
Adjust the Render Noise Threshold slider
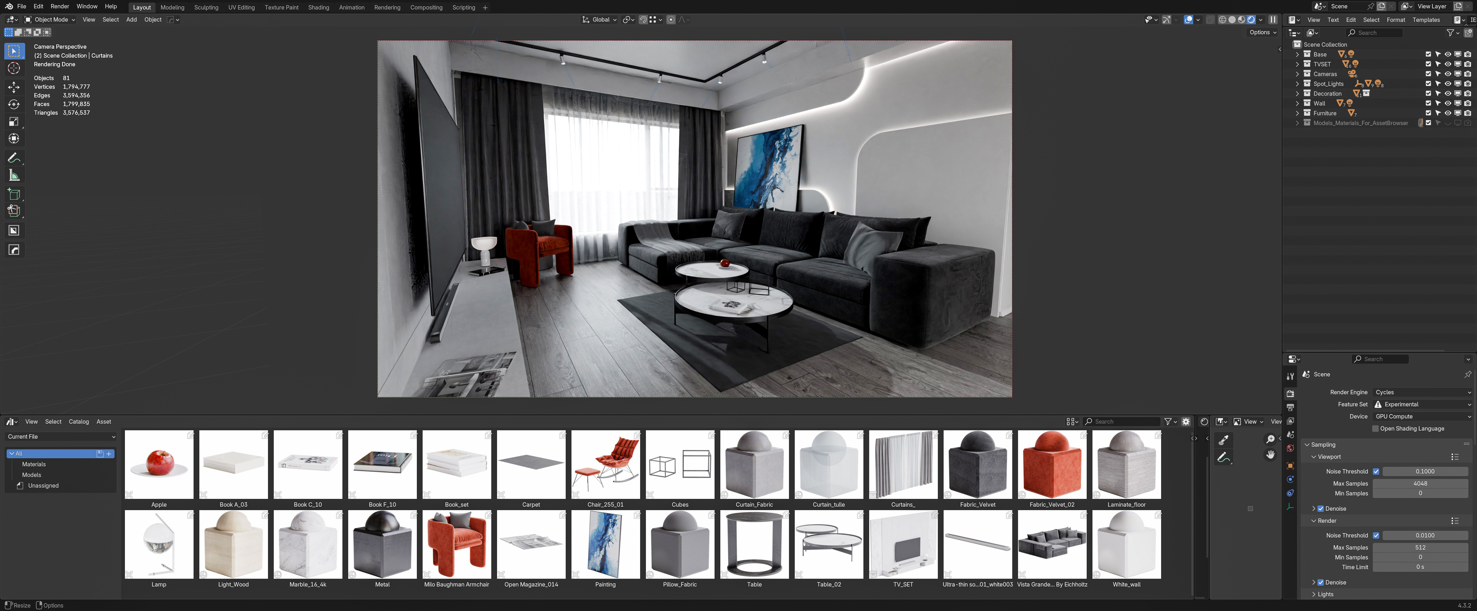pyautogui.click(x=1425, y=535)
